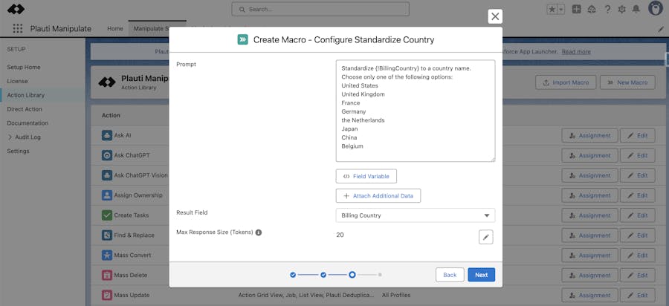This screenshot has height=306, width=669.
Task: Click the edit pencil at navigation bar end
Action: pyautogui.click(x=662, y=29)
